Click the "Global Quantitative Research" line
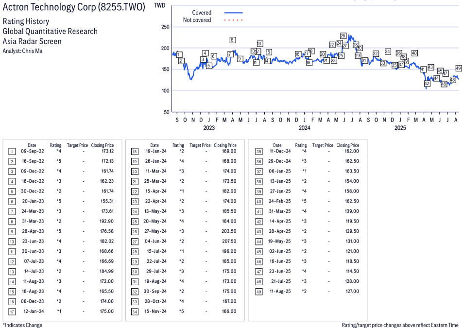Image resolution: width=464 pixels, height=328 pixels. (x=50, y=32)
